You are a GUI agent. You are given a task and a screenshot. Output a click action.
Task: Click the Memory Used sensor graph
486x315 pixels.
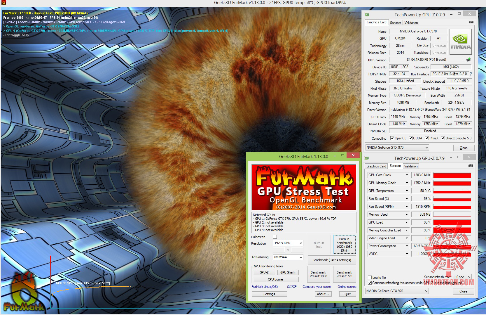[x=452, y=214]
